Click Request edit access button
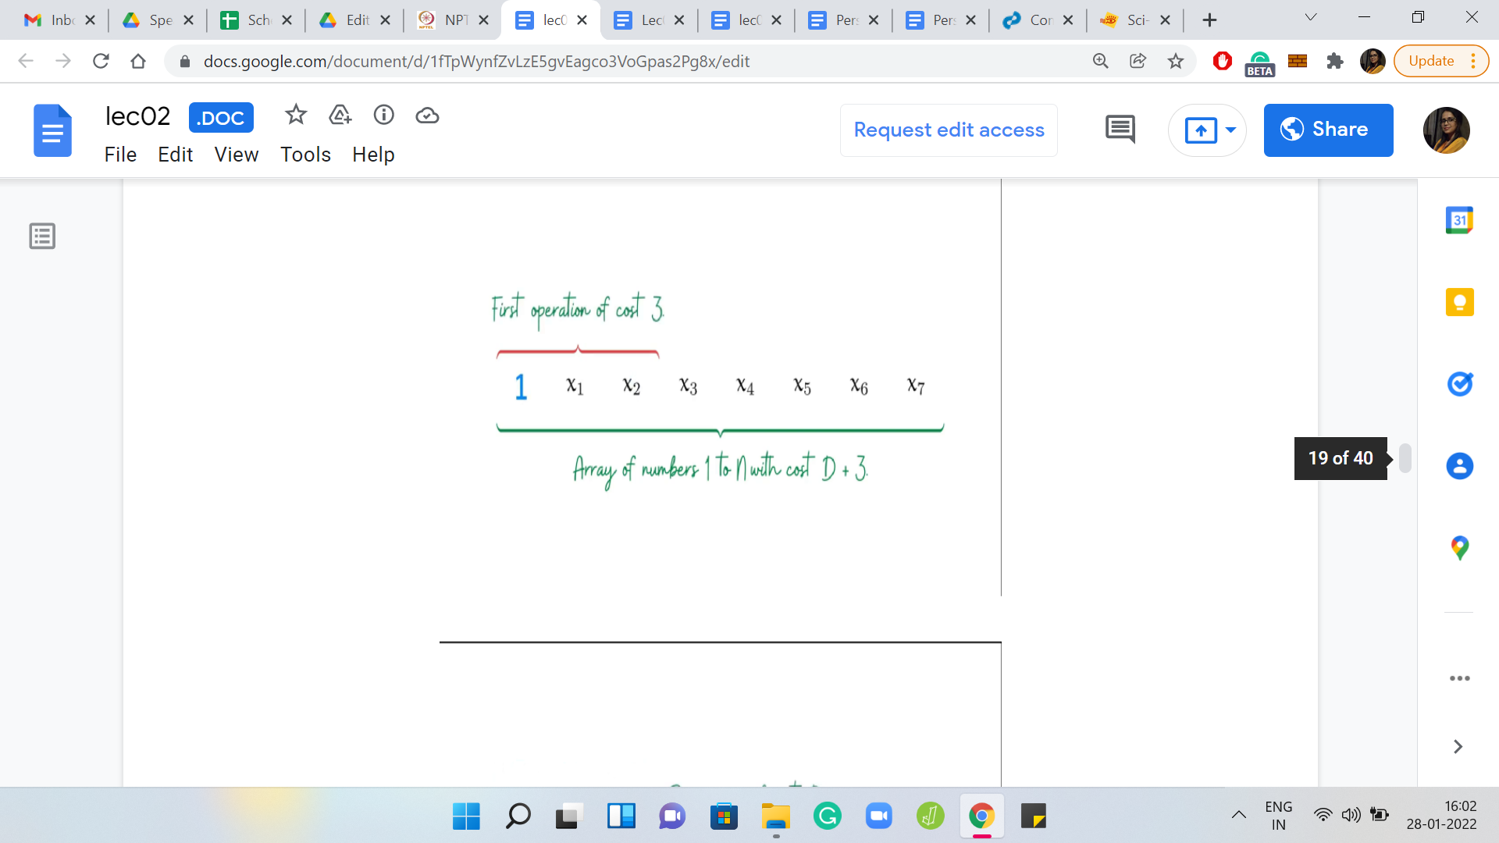Image resolution: width=1499 pixels, height=843 pixels. coord(949,130)
